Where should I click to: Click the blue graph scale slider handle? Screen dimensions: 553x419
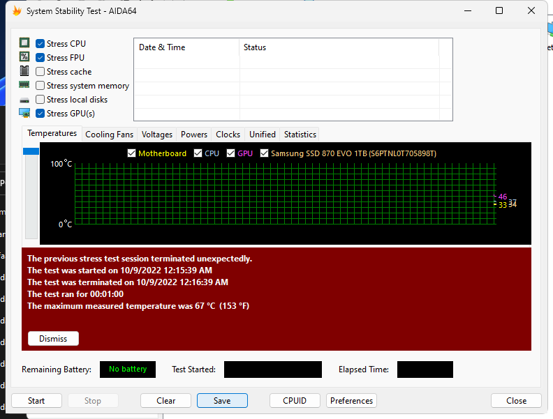click(31, 151)
